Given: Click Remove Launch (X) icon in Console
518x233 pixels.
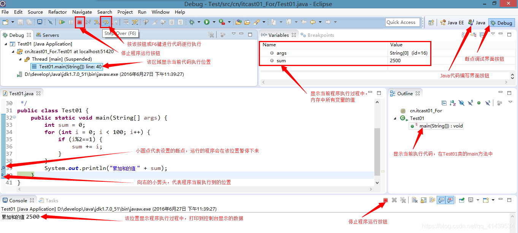Looking at the screenshot, I should pos(394,200).
